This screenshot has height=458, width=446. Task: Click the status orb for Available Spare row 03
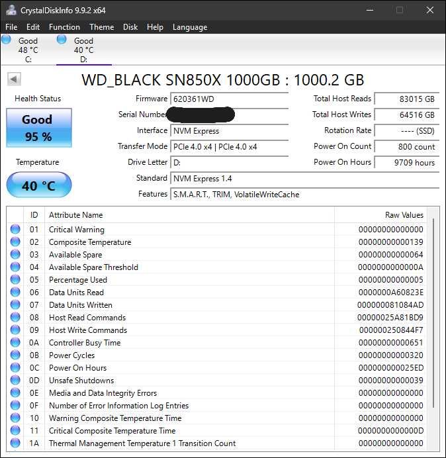point(15,254)
